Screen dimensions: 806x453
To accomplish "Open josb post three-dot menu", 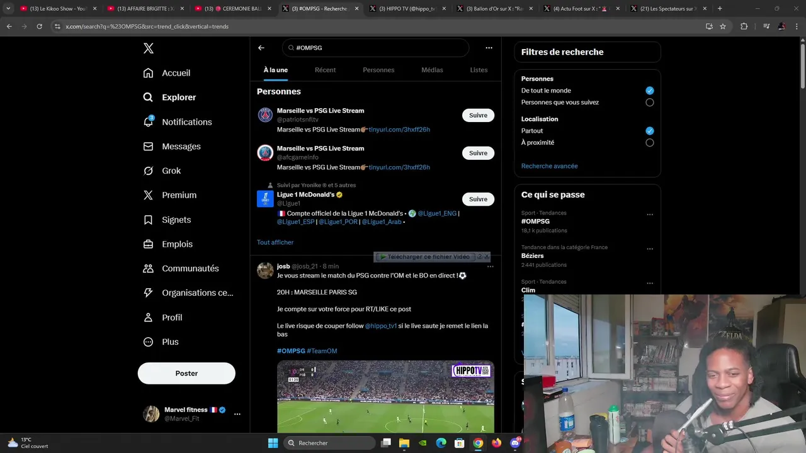I will 491,267.
